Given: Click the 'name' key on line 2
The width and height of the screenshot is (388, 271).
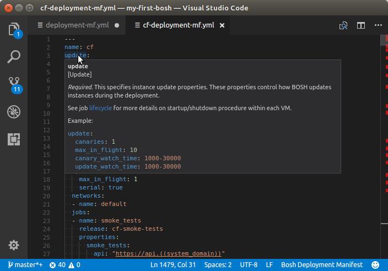Looking at the screenshot, I should coord(72,47).
